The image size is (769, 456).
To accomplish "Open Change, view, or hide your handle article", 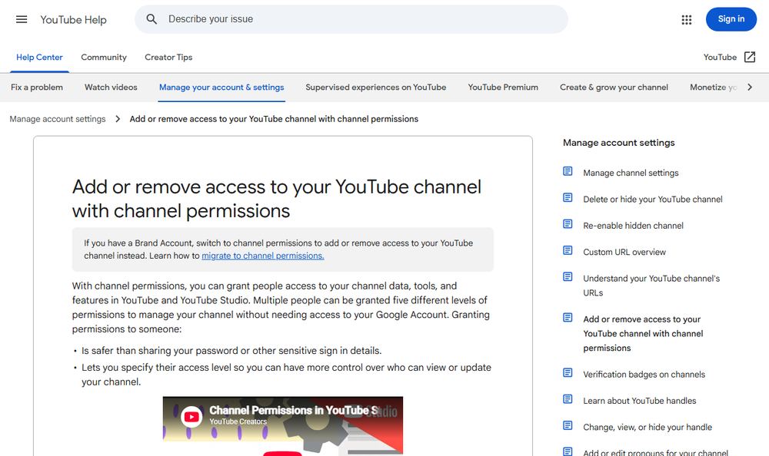I will pos(647,428).
